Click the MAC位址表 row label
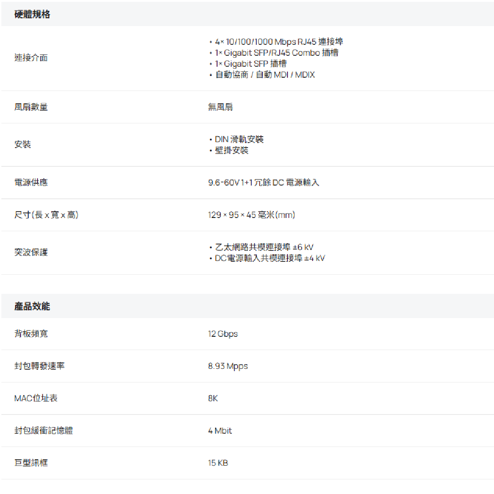 point(36,398)
